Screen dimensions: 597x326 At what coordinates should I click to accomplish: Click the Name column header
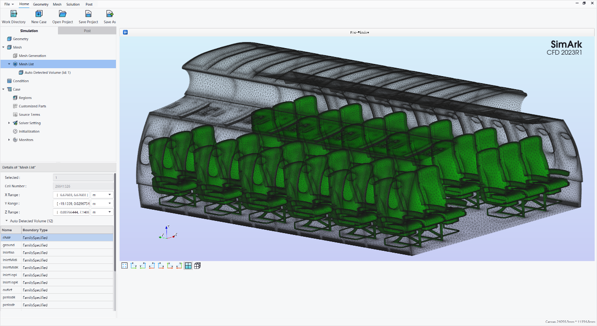[x=11, y=230]
